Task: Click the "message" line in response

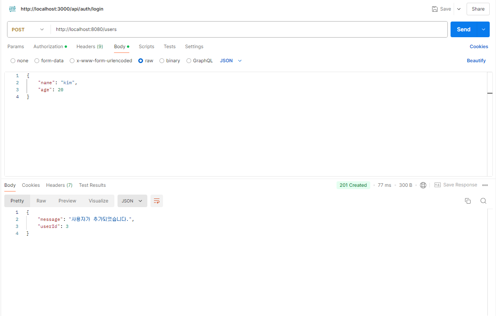Action: (x=86, y=219)
